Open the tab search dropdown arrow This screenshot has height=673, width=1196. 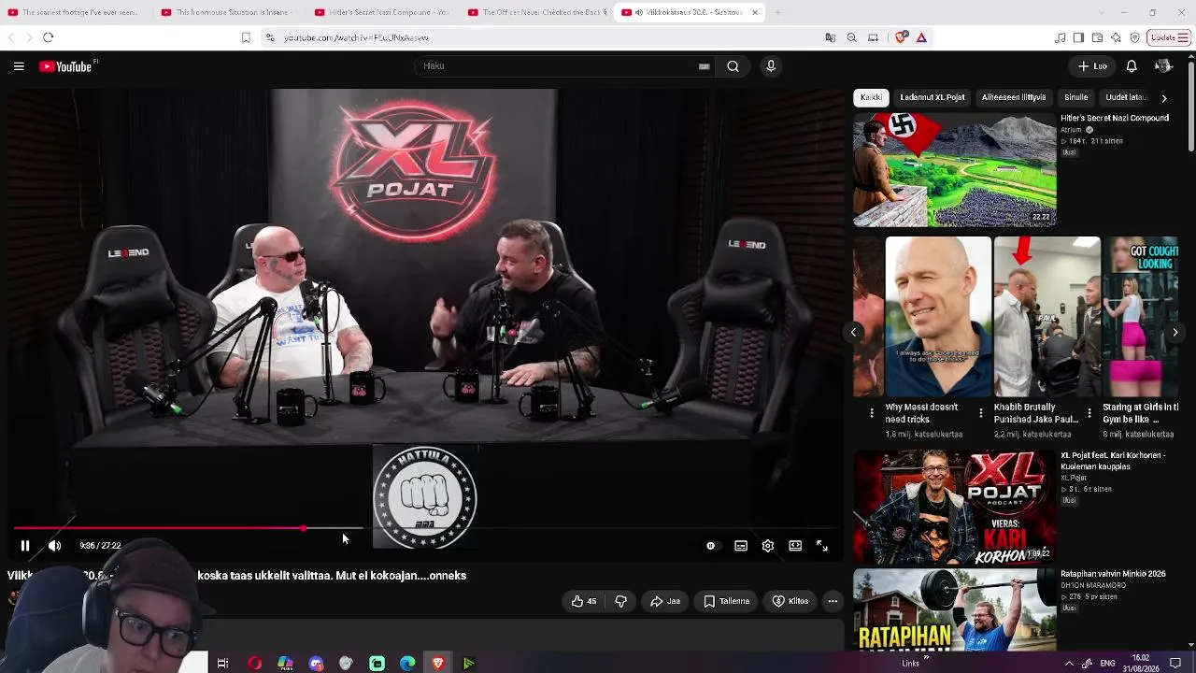point(1100,12)
